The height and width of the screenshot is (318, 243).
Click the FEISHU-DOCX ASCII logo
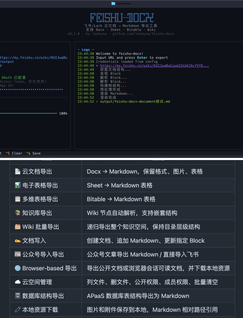pos(122,18)
